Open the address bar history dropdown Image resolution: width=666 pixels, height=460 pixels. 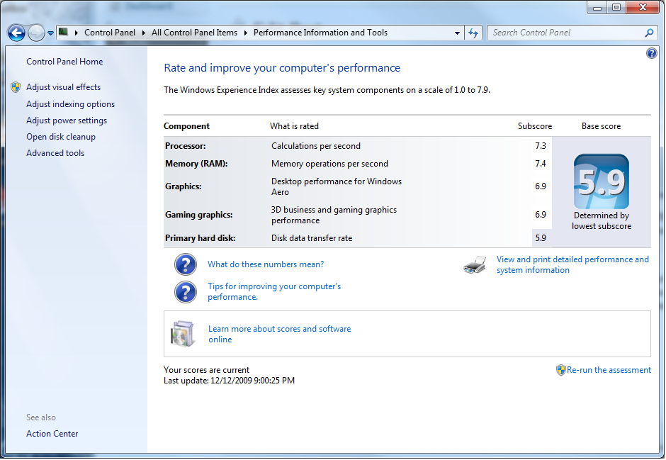tap(457, 33)
